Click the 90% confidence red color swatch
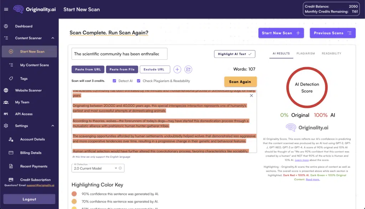The width and height of the screenshot is (365, 209). click(x=74, y=194)
